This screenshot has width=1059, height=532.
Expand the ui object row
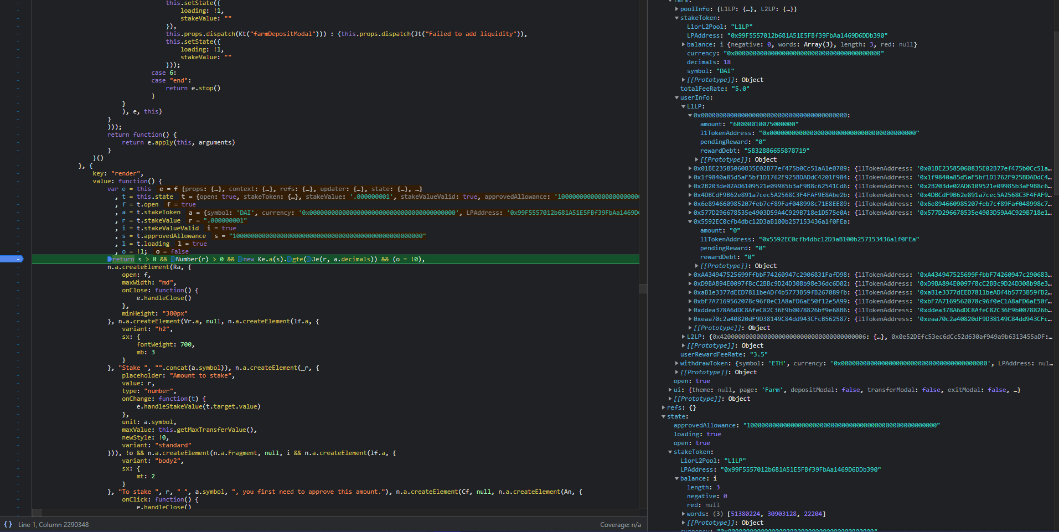(x=670, y=390)
